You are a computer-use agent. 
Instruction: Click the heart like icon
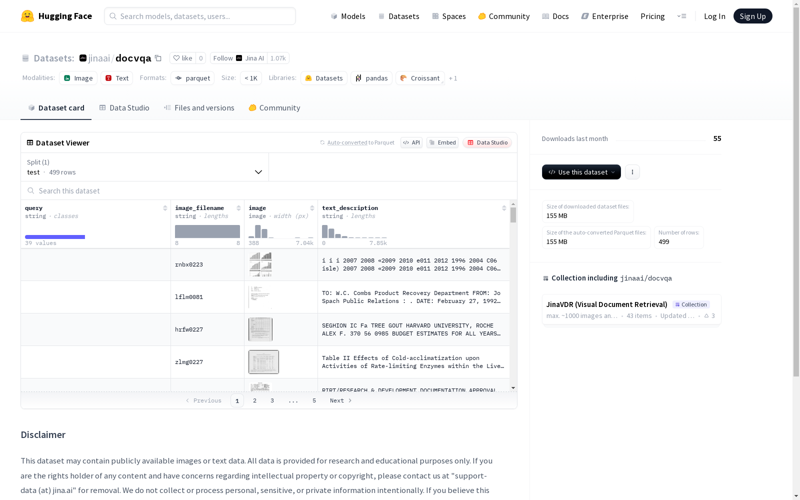click(x=176, y=58)
